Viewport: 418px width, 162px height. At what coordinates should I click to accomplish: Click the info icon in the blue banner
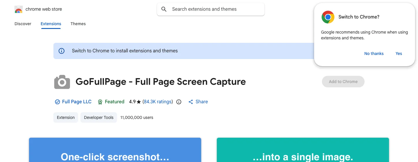pyautogui.click(x=62, y=51)
